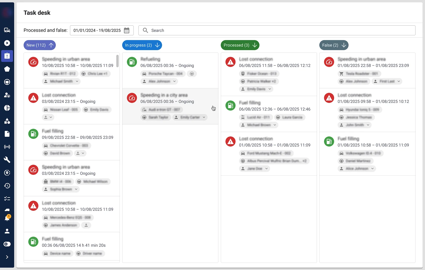This screenshot has height=270, width=425.
Task: Expand chevron on Fuel filling 06/08/2025 12:36 card
Action: 275,125
